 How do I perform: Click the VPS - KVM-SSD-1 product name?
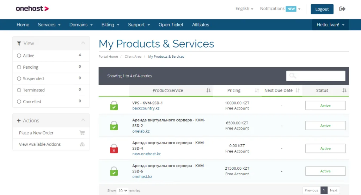pyautogui.click(x=147, y=103)
